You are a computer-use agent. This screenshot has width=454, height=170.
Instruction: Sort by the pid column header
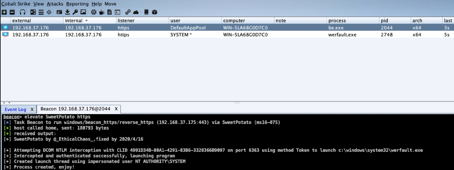coord(395,21)
